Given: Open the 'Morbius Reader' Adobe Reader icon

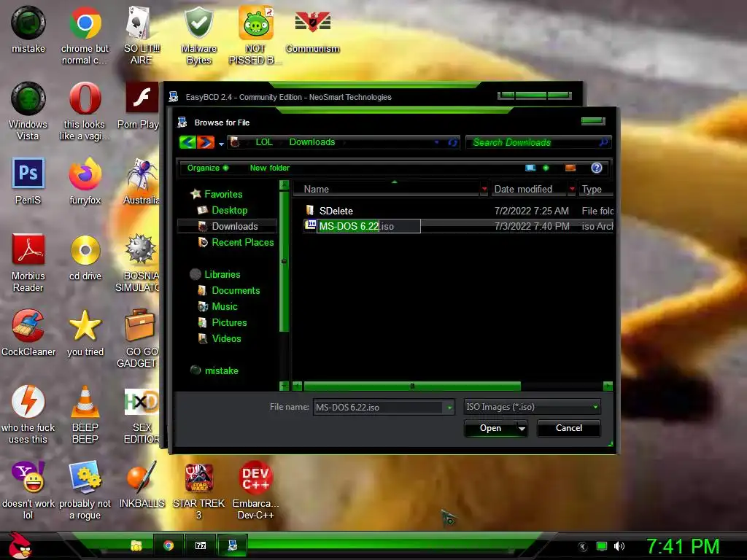Looking at the screenshot, I should 28,262.
